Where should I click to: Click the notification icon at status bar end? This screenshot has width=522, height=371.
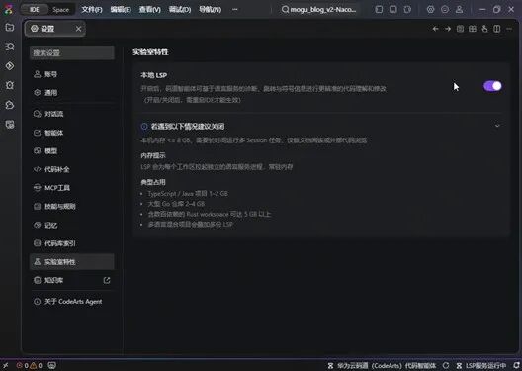(517, 366)
